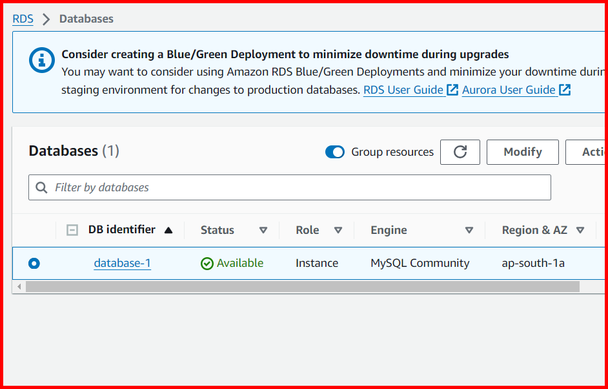Viewport: 608px width, 389px height.
Task: Open the database-1 details link
Action: click(x=122, y=263)
